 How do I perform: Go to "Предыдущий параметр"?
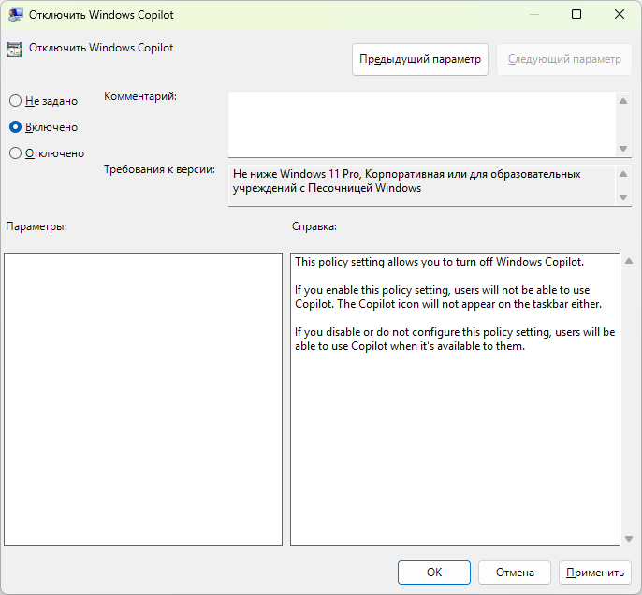[420, 59]
